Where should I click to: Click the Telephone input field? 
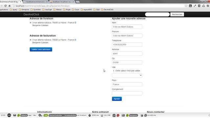tap(127, 45)
